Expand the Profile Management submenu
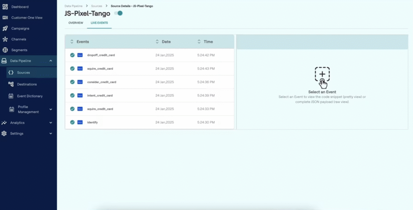 (50, 109)
